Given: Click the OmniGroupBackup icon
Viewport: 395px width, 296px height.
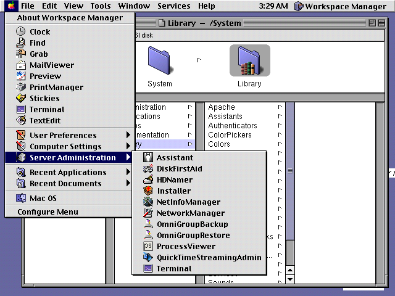Looking at the screenshot, I should pyautogui.click(x=148, y=224).
